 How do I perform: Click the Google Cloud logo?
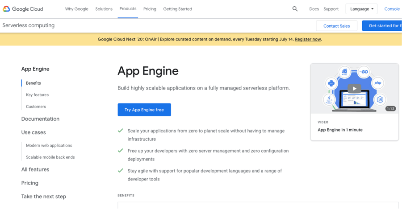[x=22, y=9]
